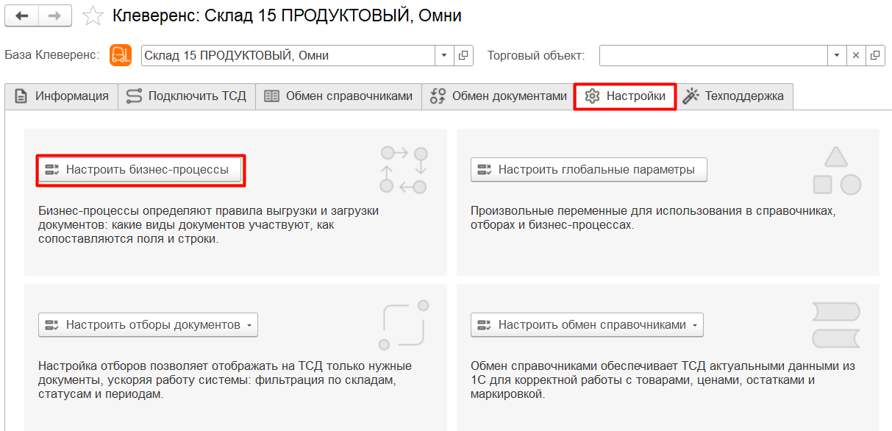Click the orange Cleverence forklift icon
This screenshot has height=431, width=892.
[121, 55]
